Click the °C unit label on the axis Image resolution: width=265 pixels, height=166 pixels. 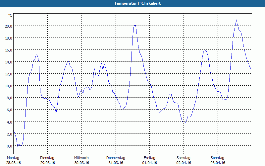(x=10, y=15)
